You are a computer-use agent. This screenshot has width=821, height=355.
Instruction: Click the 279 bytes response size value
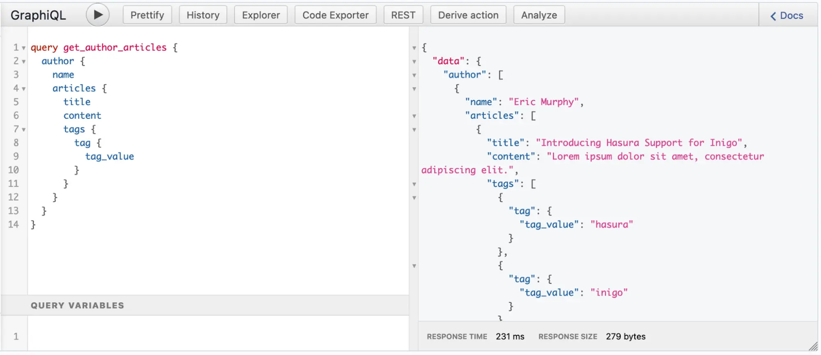[x=626, y=337]
